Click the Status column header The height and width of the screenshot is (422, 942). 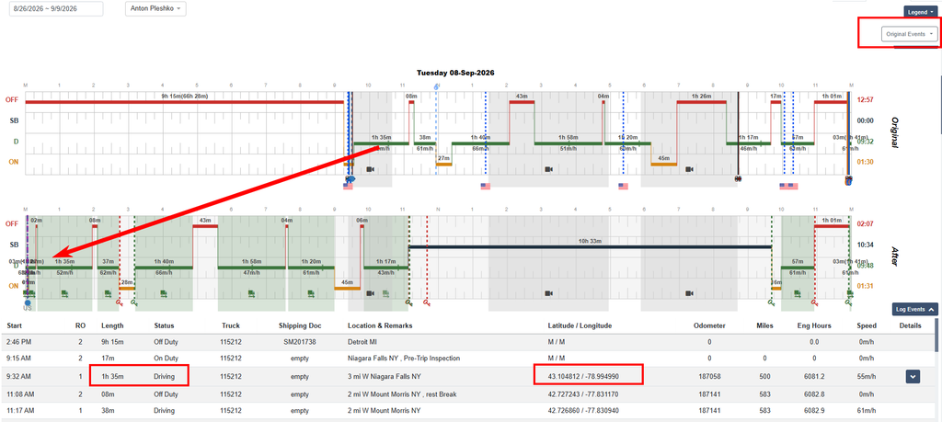pos(164,325)
